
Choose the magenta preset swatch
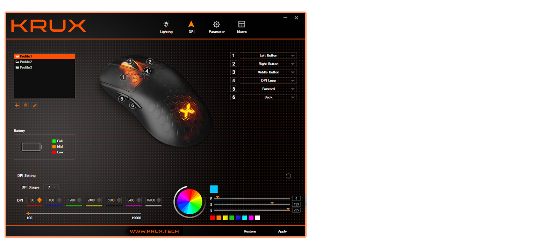(x=251, y=218)
